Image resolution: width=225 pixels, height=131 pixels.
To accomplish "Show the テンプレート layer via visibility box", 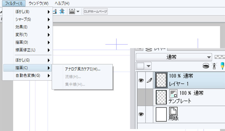I will coord(141,97).
